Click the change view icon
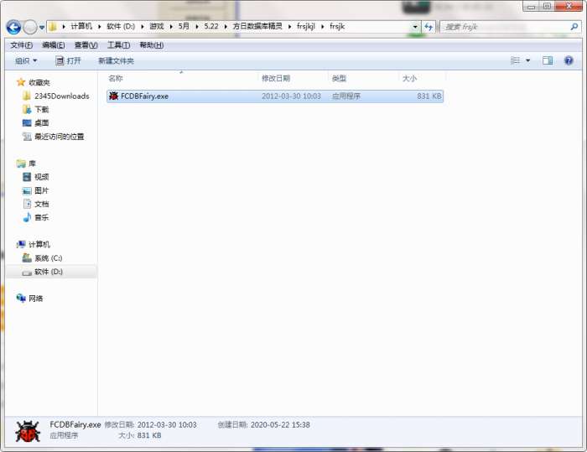This screenshot has height=452, width=587. click(516, 60)
